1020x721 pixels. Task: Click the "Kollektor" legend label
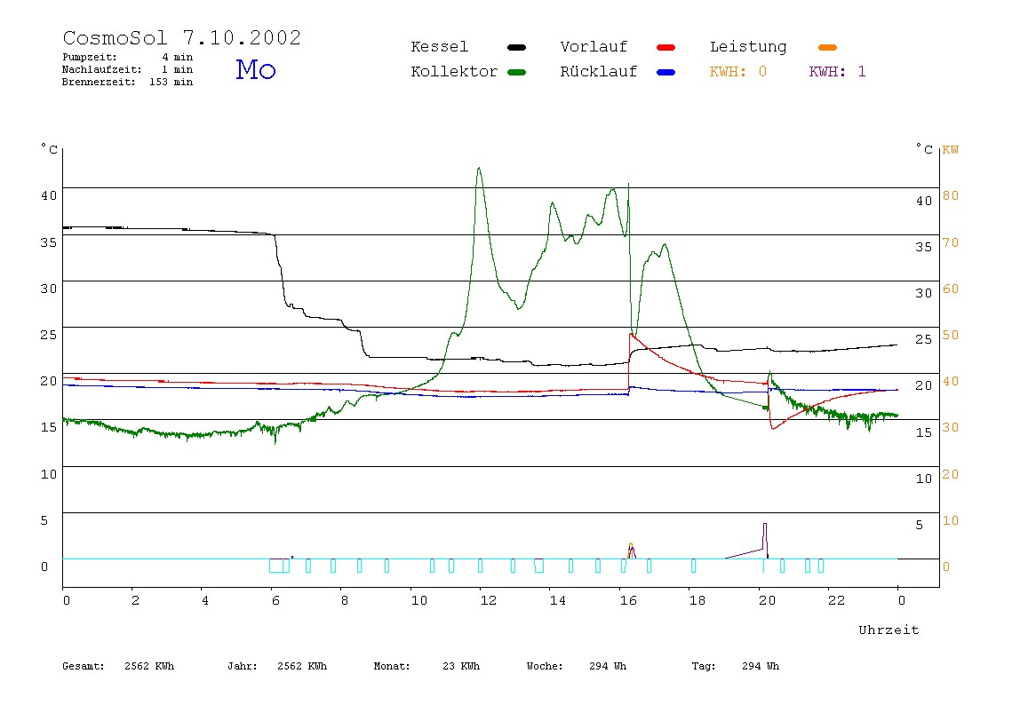pos(454,72)
